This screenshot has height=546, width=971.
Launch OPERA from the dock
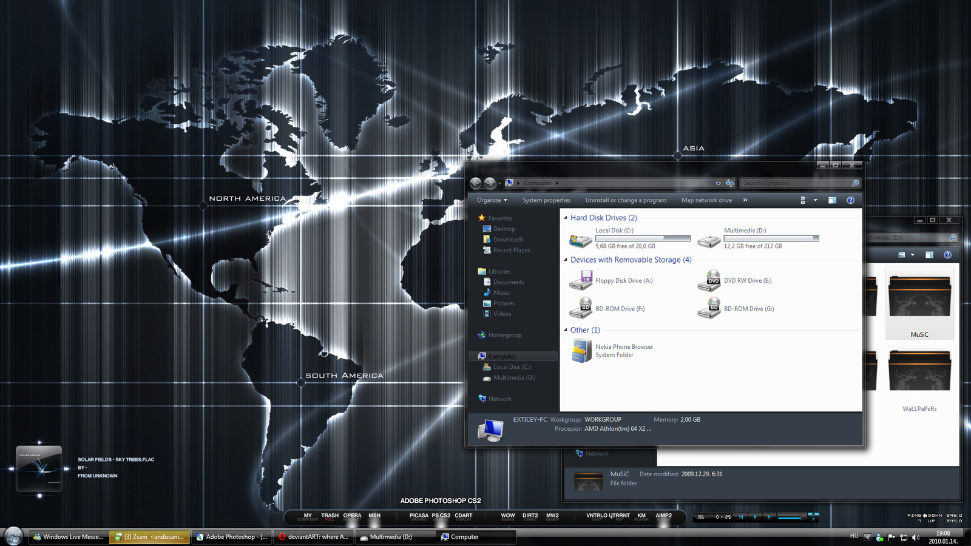point(353,517)
